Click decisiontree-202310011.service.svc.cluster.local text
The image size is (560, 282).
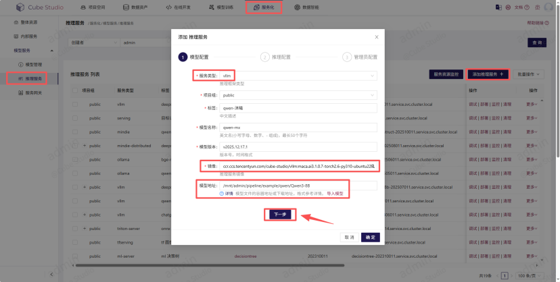click(x=394, y=256)
